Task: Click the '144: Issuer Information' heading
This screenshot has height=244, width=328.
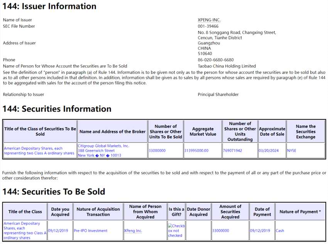Action: [49, 7]
